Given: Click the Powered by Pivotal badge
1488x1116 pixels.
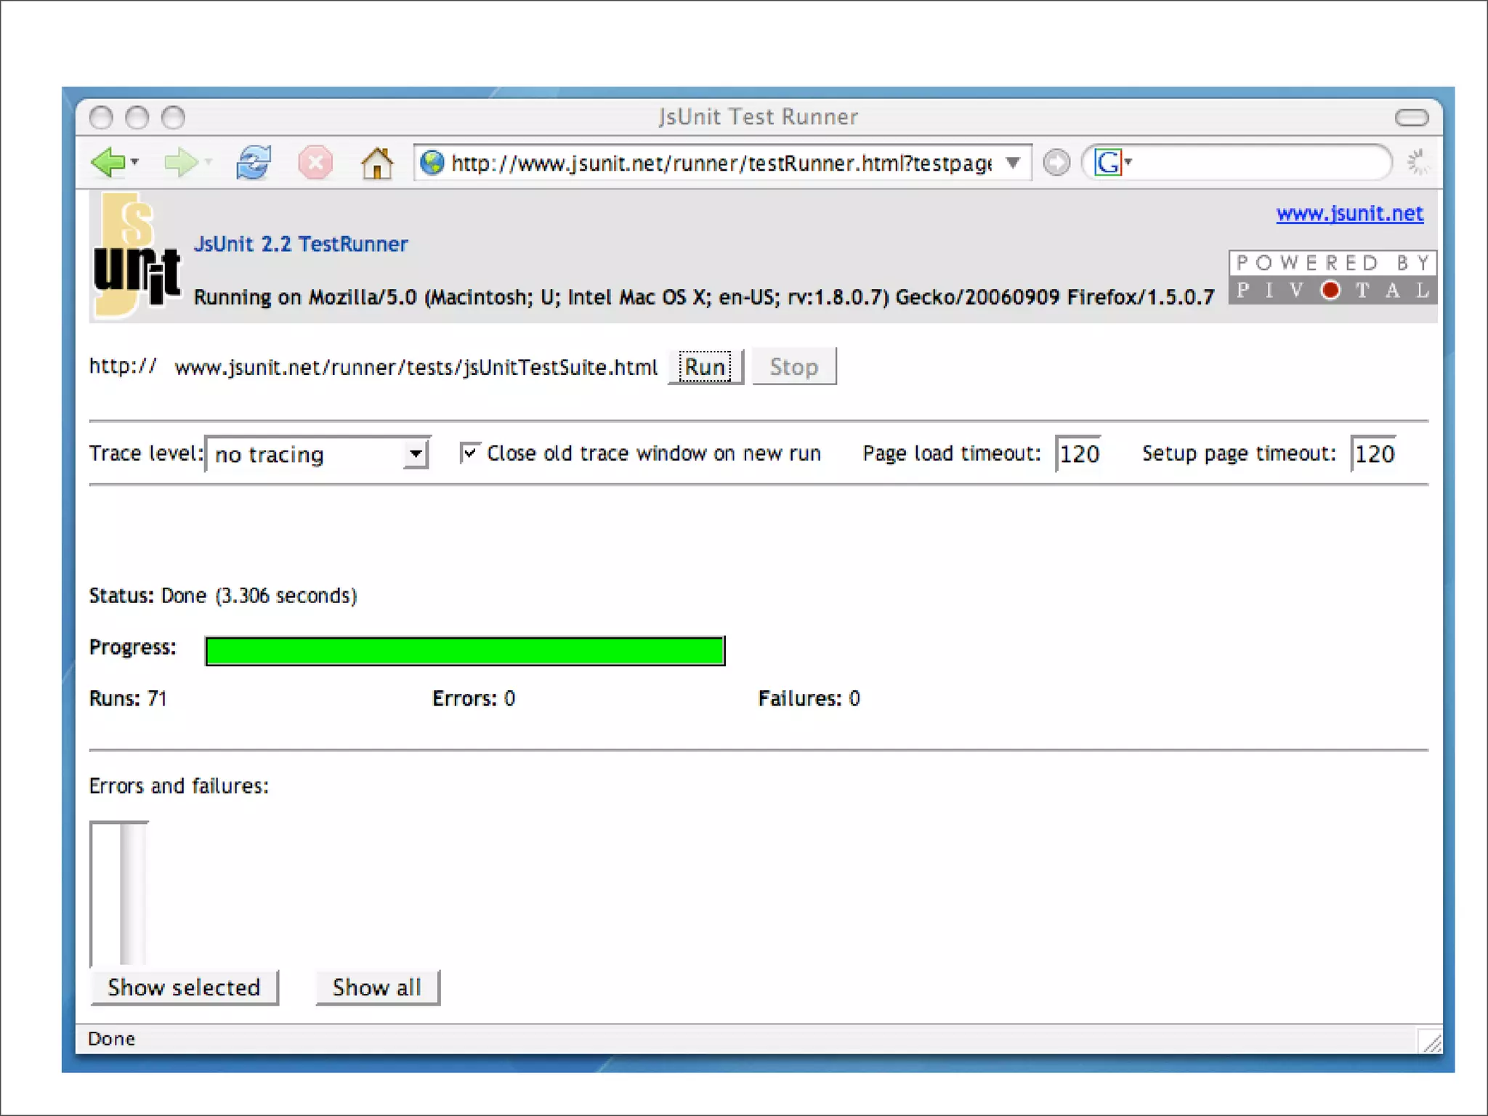Looking at the screenshot, I should [x=1333, y=277].
